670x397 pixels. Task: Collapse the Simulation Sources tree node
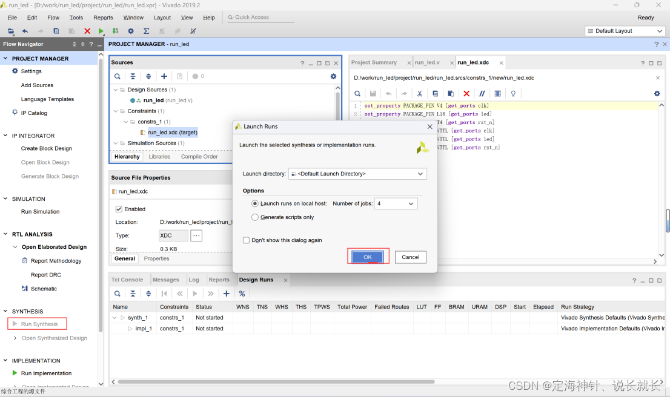115,143
